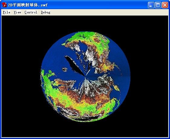Minimize the Flash Player window

[151, 5]
